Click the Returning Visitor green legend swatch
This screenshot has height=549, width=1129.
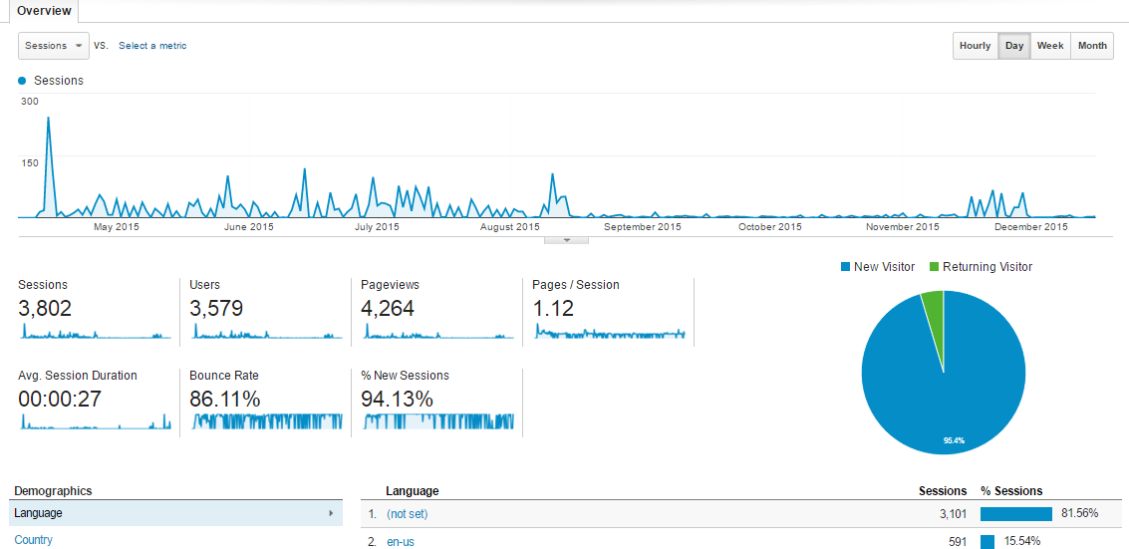(x=934, y=267)
